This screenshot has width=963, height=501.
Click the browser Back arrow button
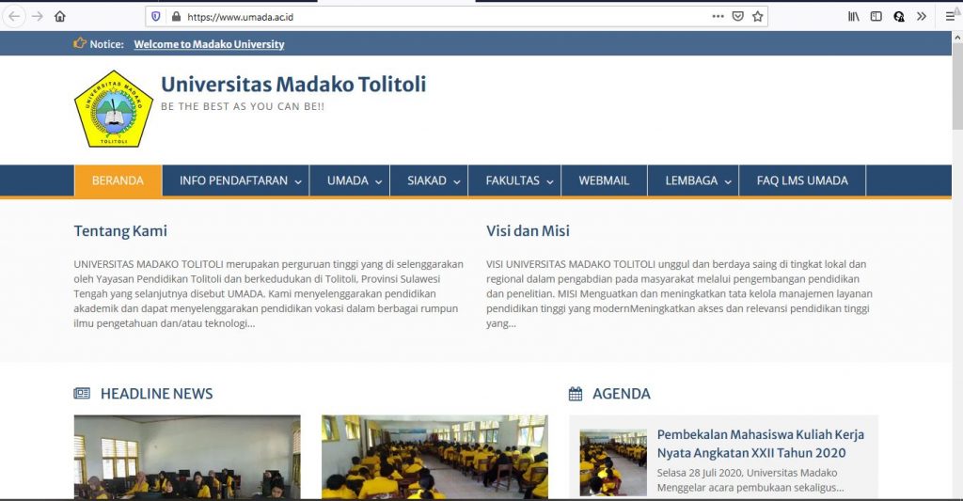(x=14, y=17)
